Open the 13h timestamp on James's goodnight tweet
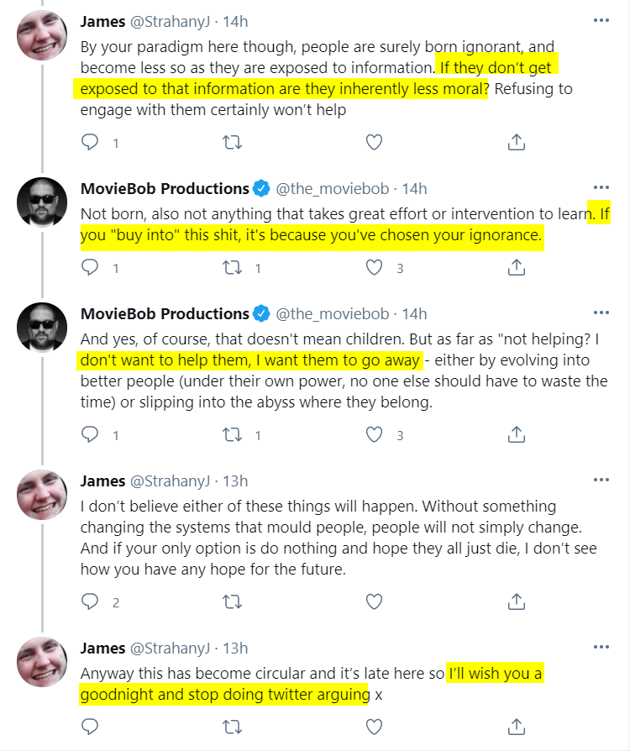630x751 pixels. pos(235,648)
